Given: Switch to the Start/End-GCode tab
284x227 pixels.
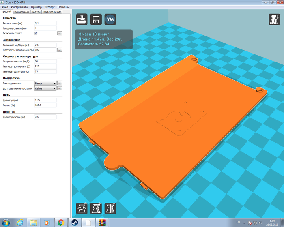Looking at the screenshot, I should click(x=53, y=12).
